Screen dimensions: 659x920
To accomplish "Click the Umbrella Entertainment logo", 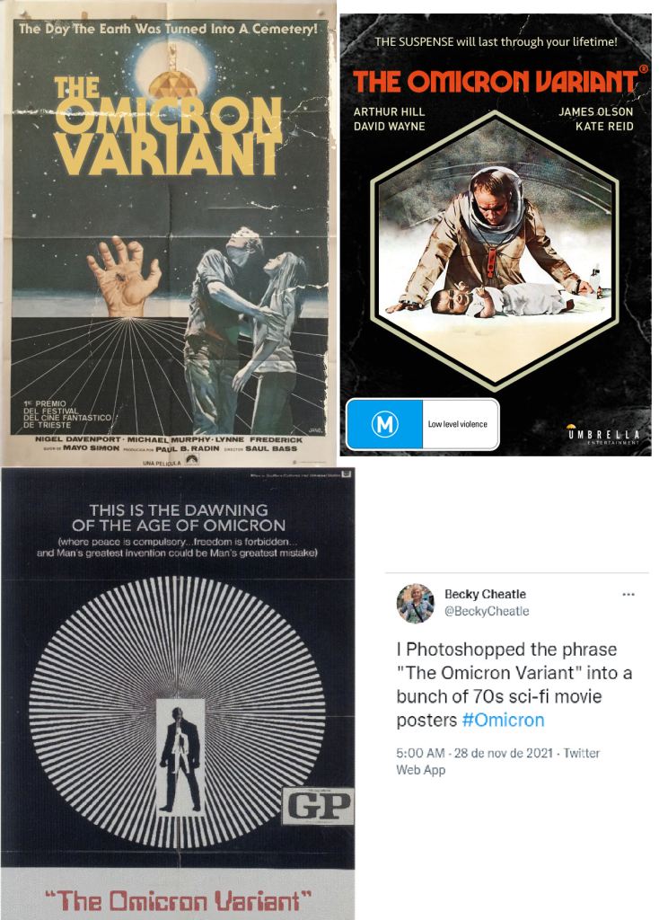I will pos(604,435).
